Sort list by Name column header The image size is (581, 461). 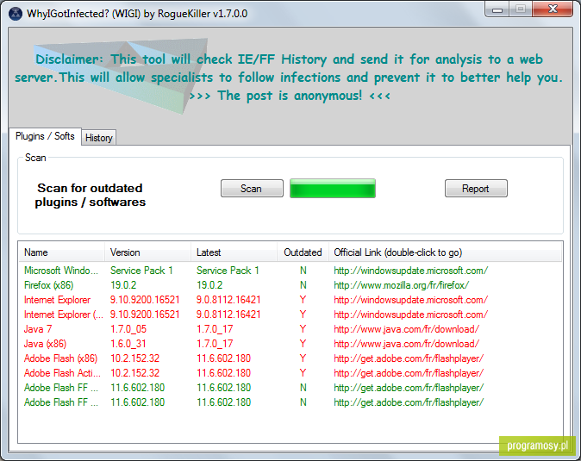[x=62, y=252]
